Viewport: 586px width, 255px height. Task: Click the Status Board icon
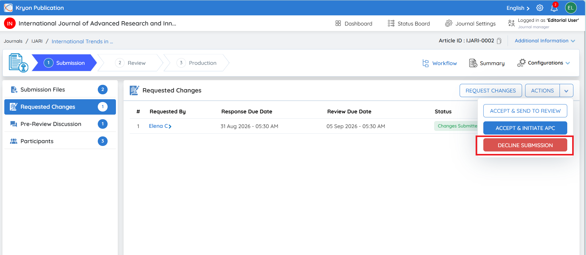391,23
